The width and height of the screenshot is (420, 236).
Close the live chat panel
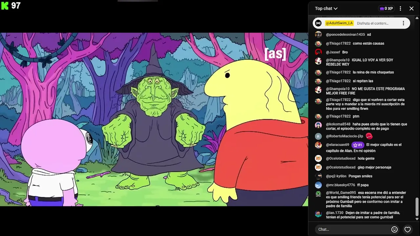[x=411, y=9]
